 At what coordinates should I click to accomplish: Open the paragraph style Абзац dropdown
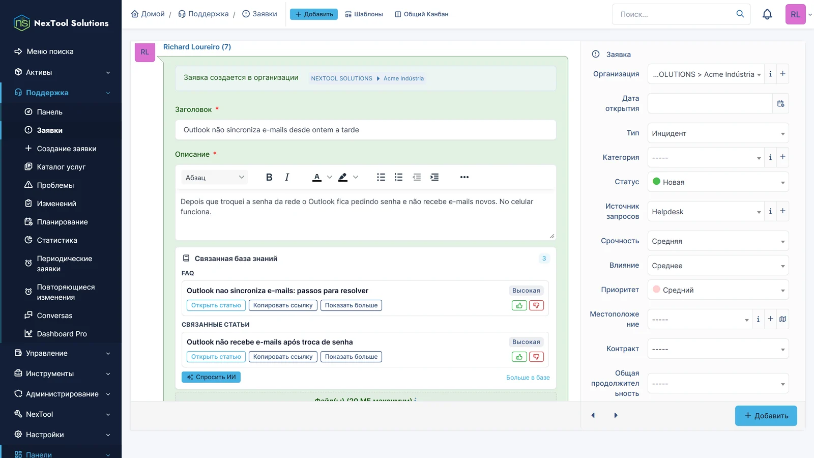214,177
